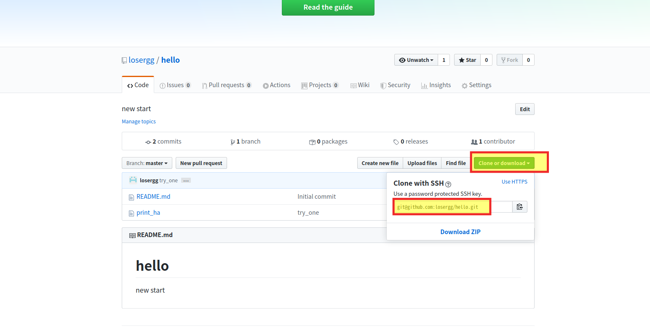650x328 pixels.
Task: View the stargazers count next to Star
Action: click(x=486, y=60)
